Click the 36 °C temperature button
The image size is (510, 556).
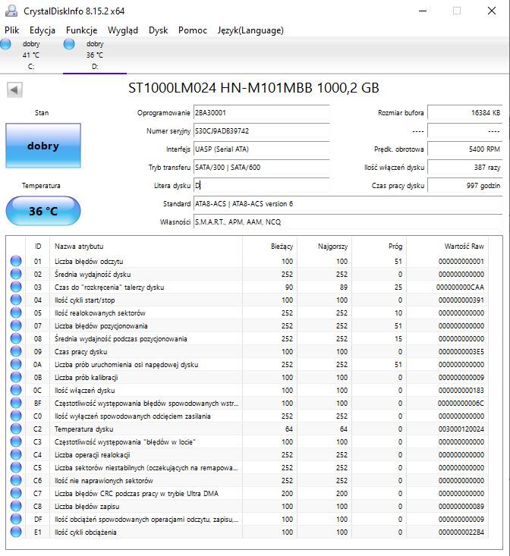43,211
